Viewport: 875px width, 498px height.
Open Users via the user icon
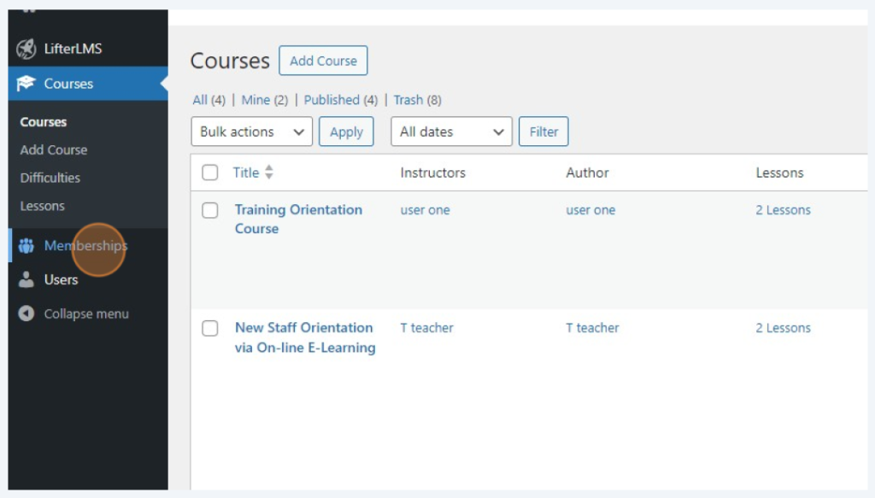(27, 279)
